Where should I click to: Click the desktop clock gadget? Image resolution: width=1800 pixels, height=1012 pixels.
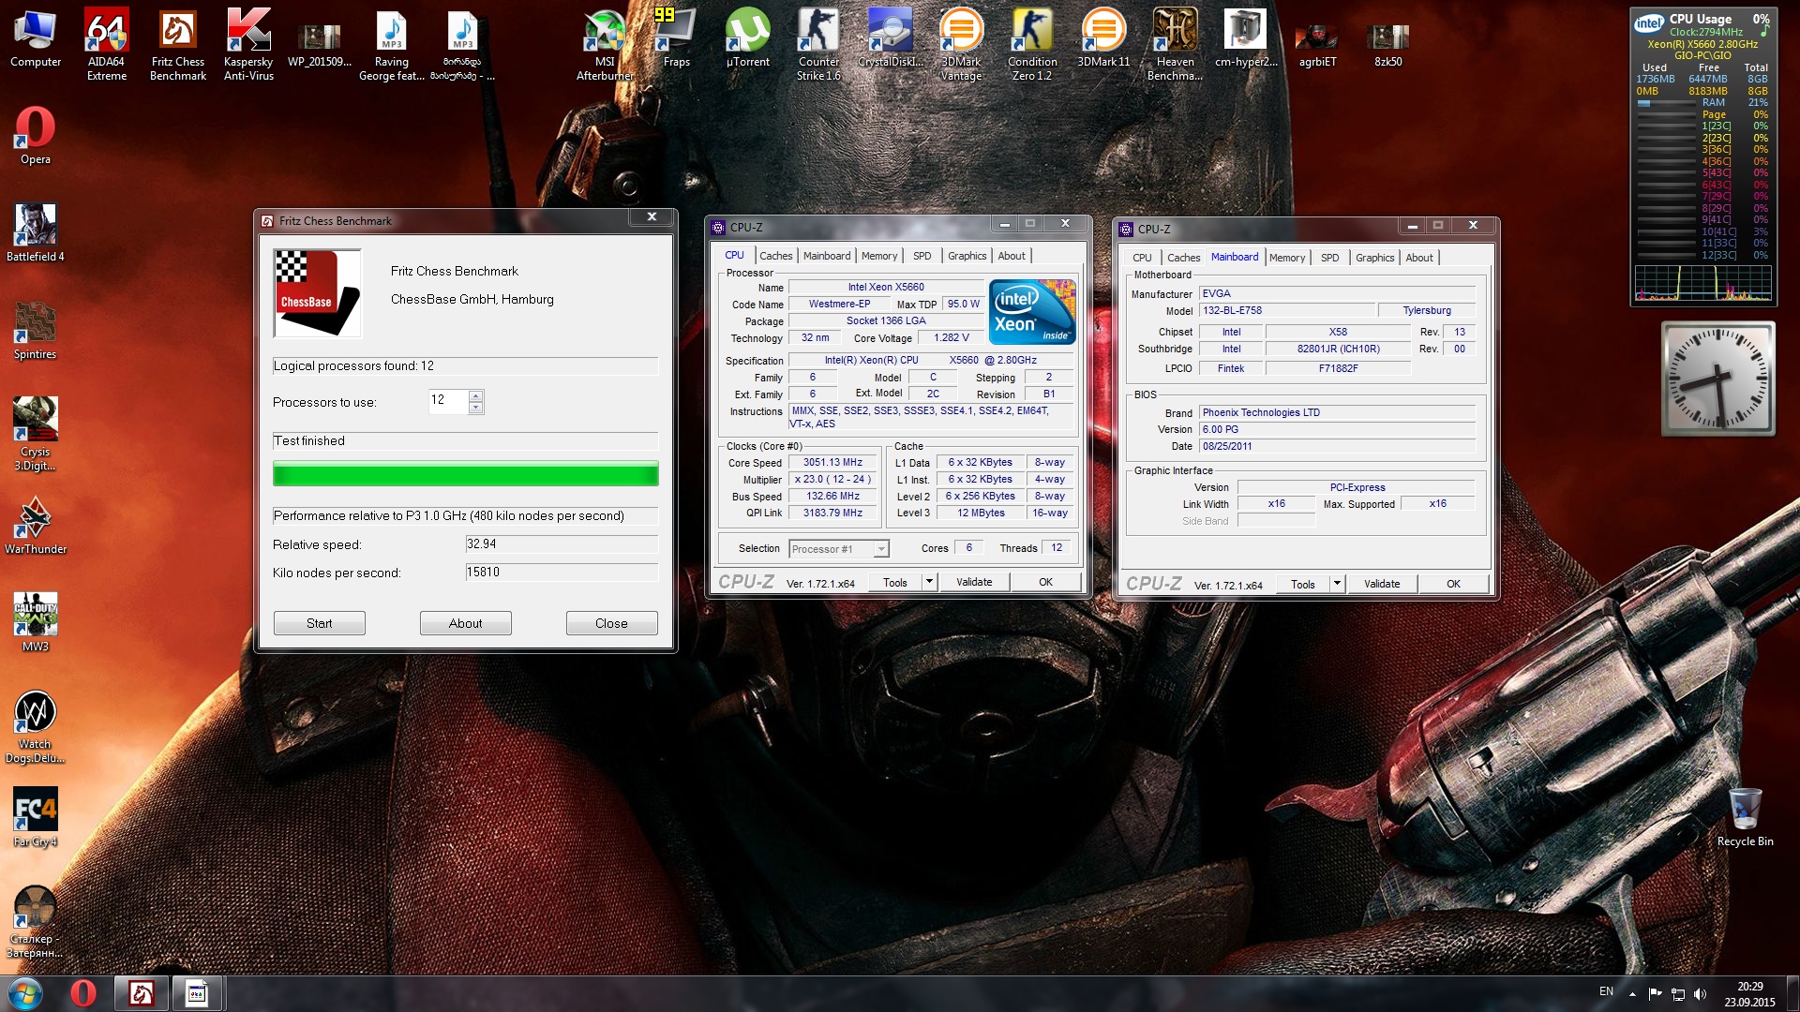1718,379
